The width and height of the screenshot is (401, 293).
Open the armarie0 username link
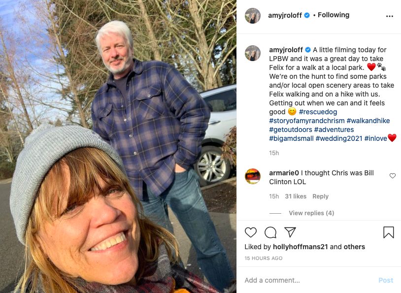tap(284, 173)
